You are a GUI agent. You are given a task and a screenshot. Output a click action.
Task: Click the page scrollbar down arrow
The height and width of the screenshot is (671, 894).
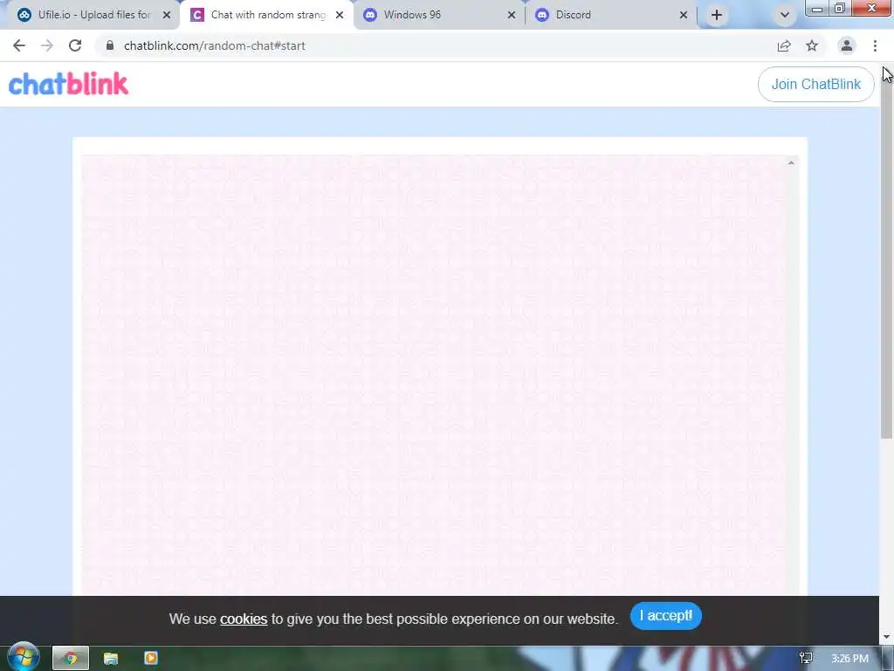click(887, 637)
